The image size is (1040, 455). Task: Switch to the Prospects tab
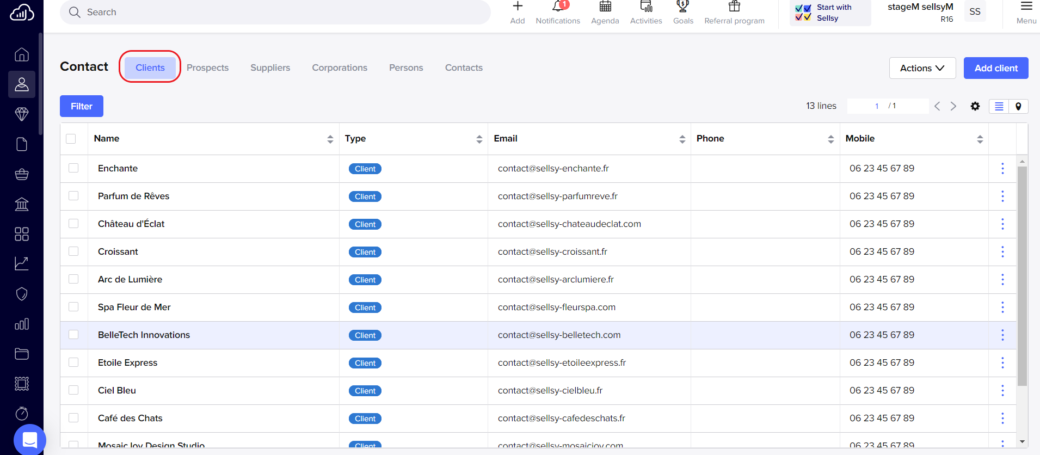point(207,67)
